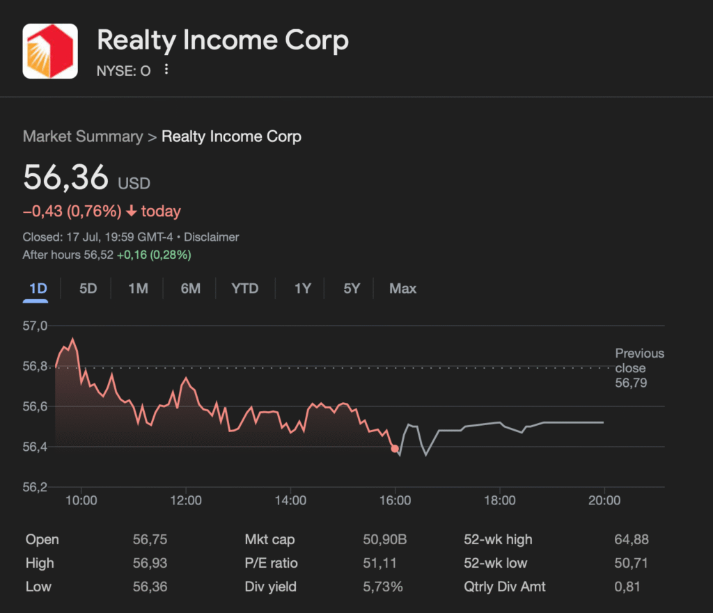This screenshot has width=713, height=613.
Task: Click the P/E ratio value 51,11
Action: (x=379, y=563)
